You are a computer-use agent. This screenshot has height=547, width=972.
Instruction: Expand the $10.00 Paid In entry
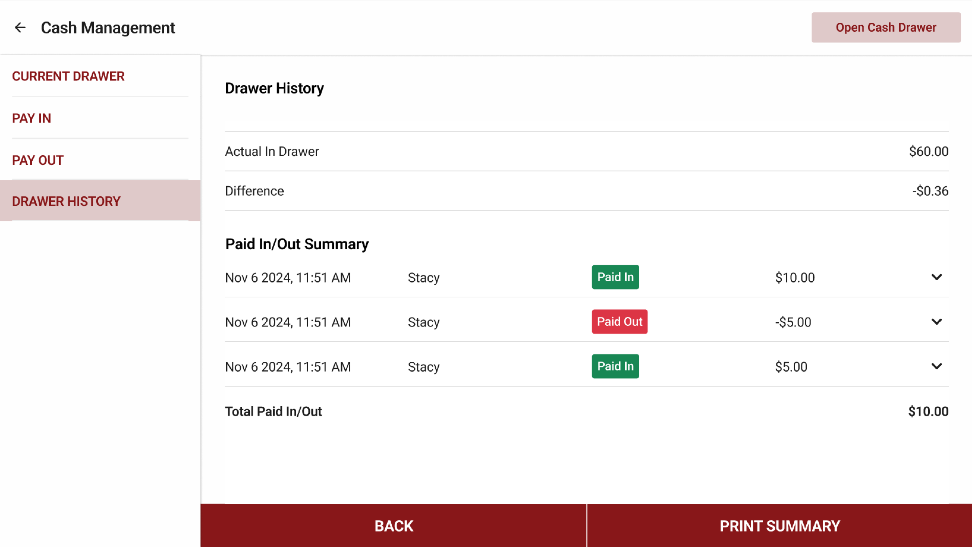pos(937,277)
